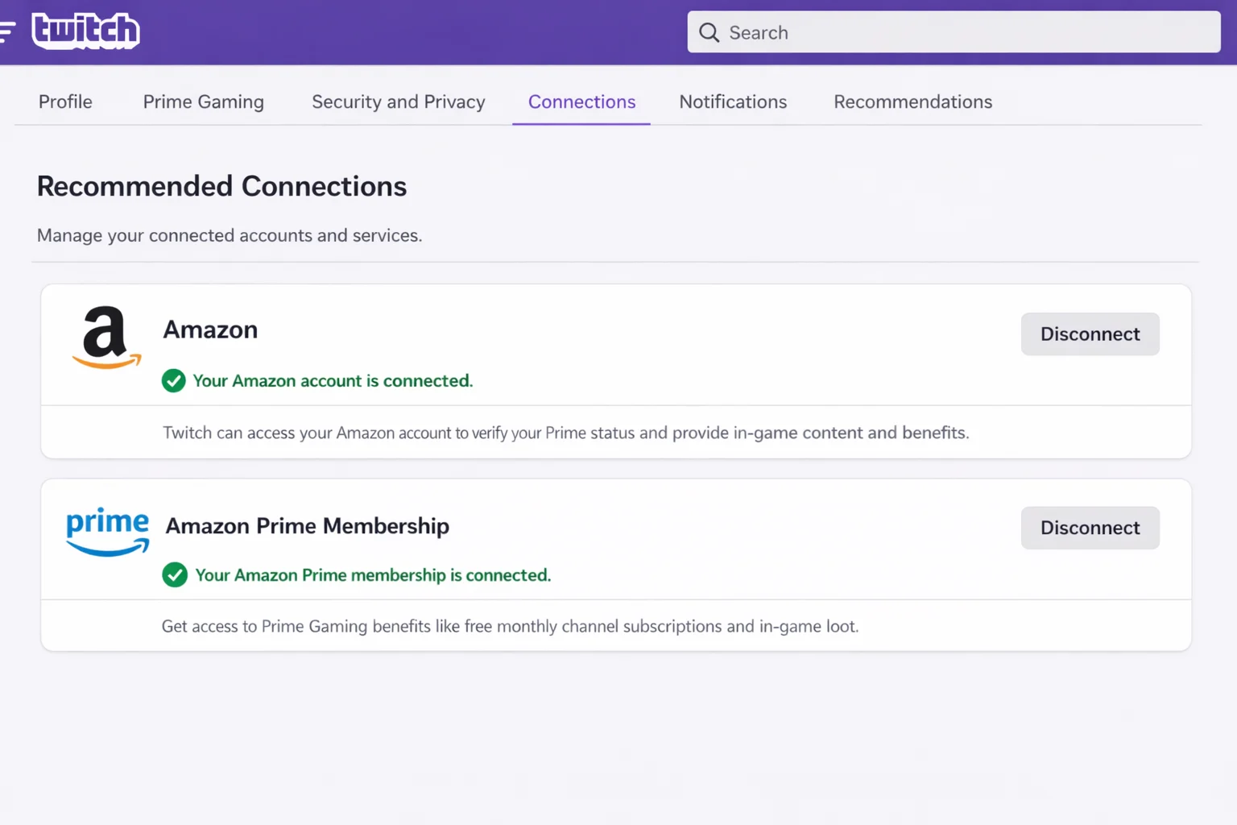Disconnect the Amazon Prime Membership
Screen dimensions: 1237x825
tap(1090, 529)
